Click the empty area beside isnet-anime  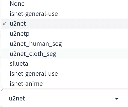click(85, 84)
